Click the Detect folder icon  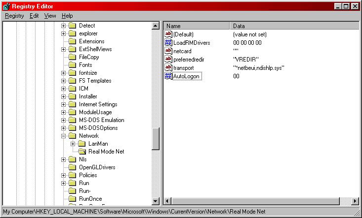(x=73, y=26)
